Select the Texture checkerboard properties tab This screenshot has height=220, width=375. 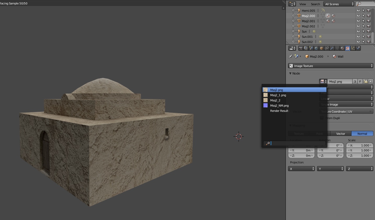click(x=348, y=48)
